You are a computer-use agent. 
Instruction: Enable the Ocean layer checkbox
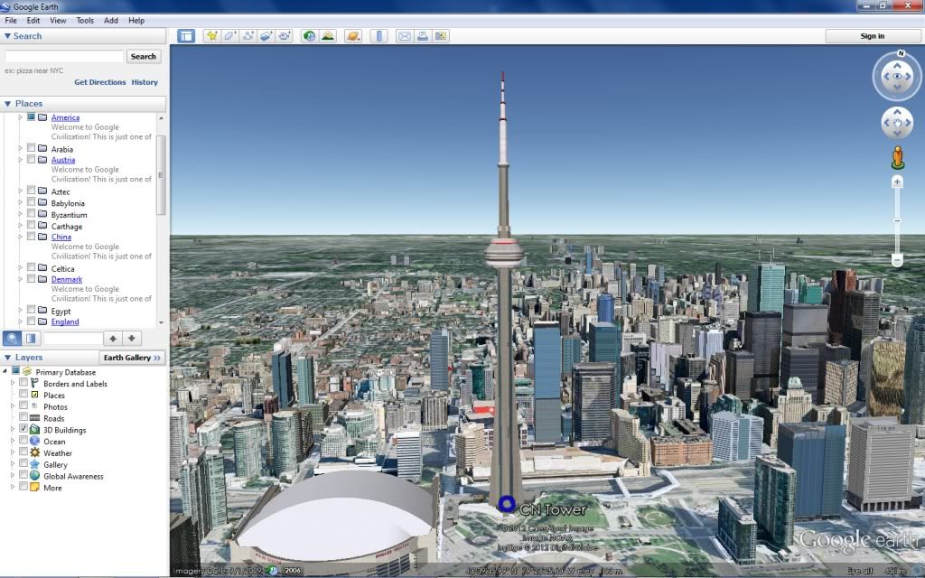pyautogui.click(x=23, y=441)
